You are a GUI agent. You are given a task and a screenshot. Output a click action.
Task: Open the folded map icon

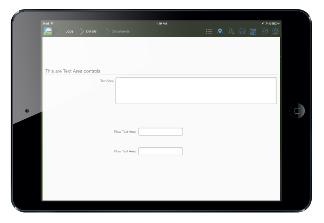click(x=242, y=31)
